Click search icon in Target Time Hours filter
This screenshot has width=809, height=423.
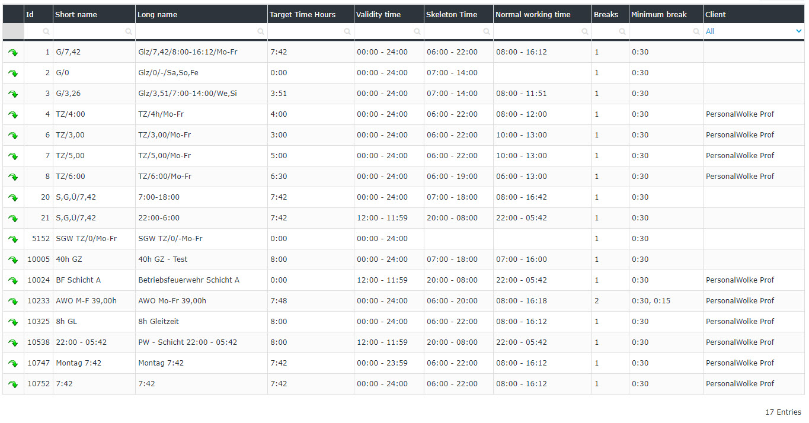point(347,31)
